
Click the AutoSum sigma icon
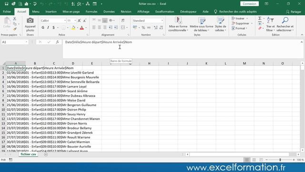pos(260,18)
